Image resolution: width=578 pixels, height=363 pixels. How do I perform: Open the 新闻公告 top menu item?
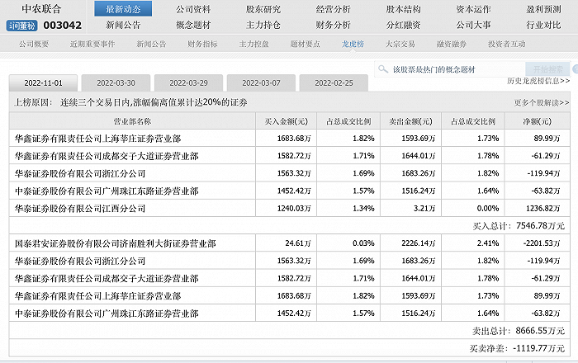123,25
